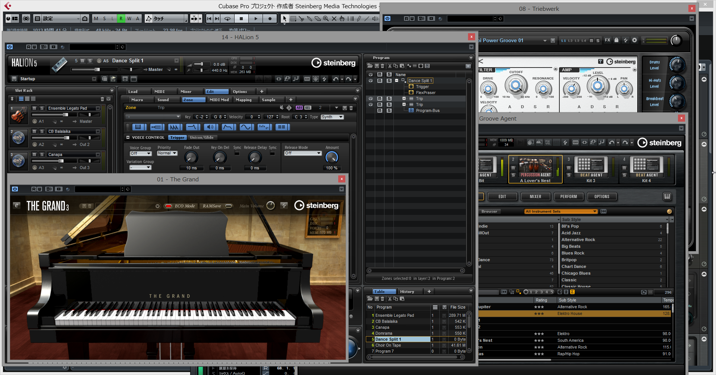This screenshot has height=375, width=716.
Task: Click the copy icon in Program panel toolbar
Action: click(x=396, y=66)
